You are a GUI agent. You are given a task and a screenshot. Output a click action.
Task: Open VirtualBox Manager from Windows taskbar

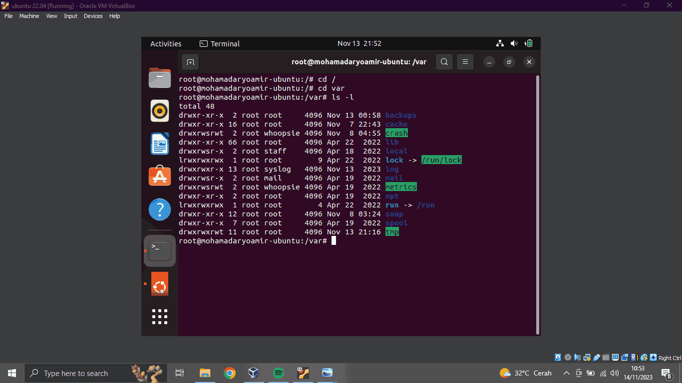point(254,373)
